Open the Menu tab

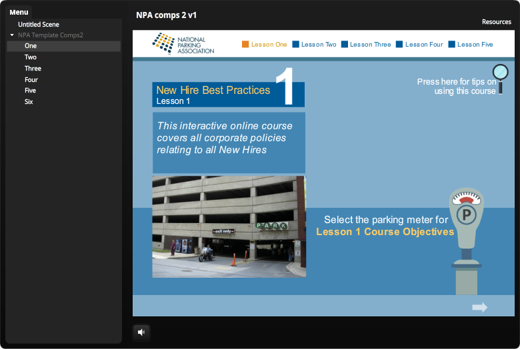(x=19, y=12)
